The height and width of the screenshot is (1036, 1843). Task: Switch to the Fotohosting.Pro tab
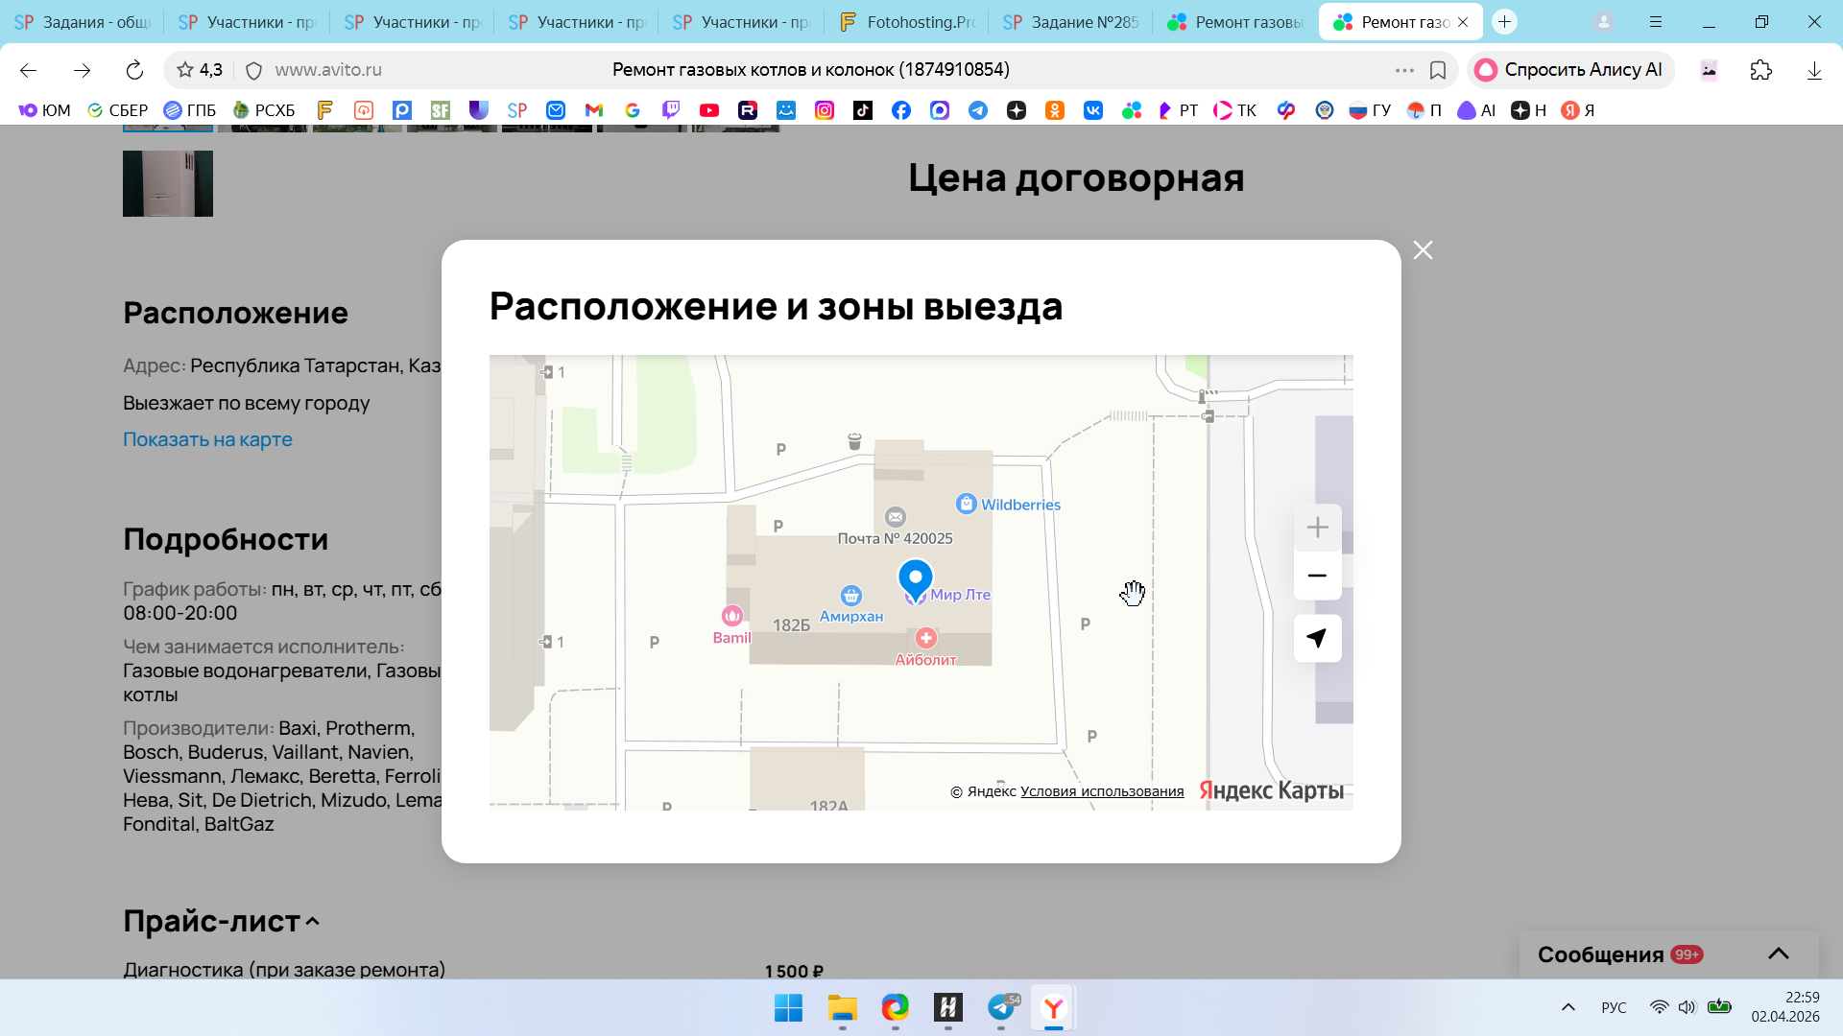click(906, 22)
